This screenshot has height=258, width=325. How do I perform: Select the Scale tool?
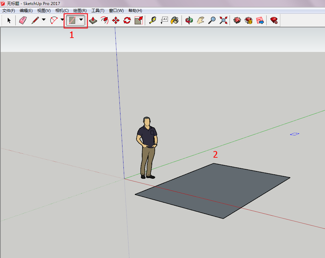tap(138, 21)
